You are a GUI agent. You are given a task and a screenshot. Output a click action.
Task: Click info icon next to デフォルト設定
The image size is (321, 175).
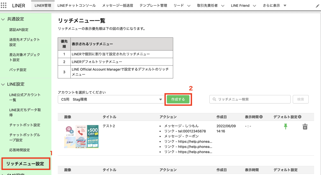(x=300, y=117)
